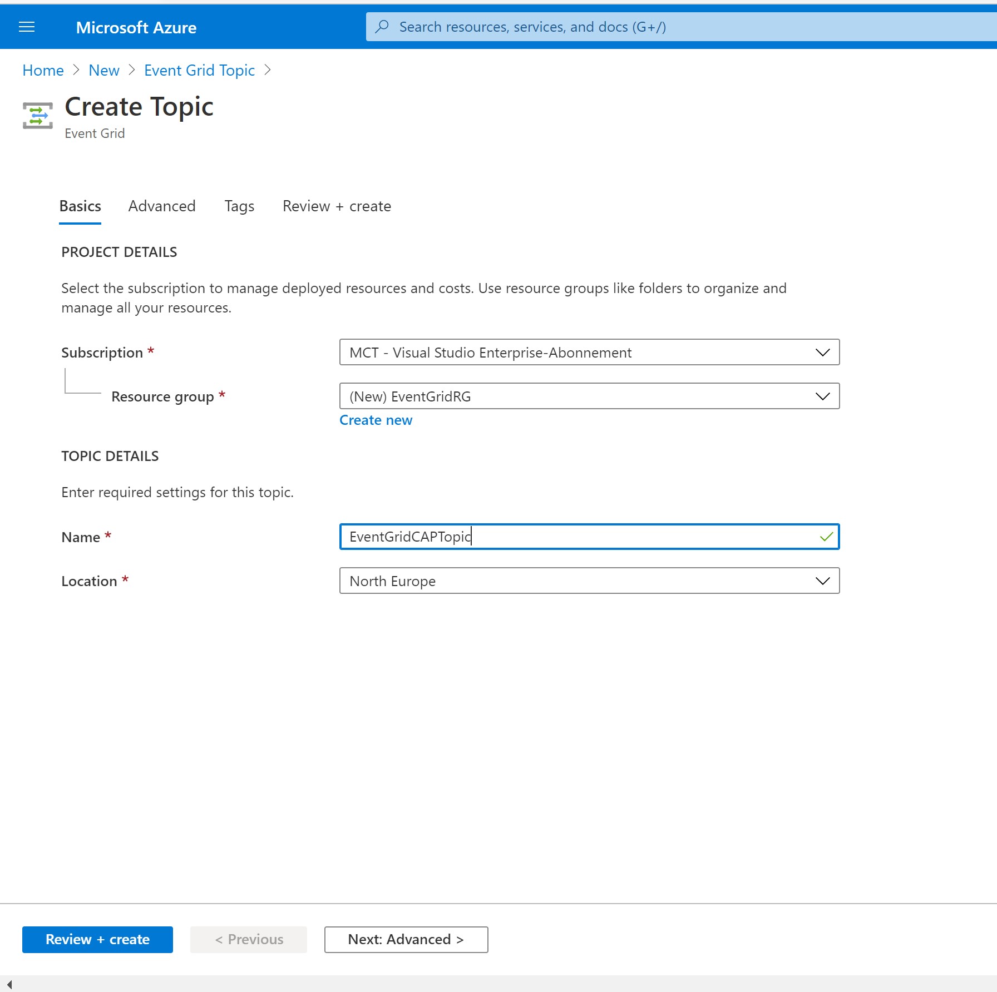
Task: Click the horizontal scrollbar left arrow
Action: 9,984
